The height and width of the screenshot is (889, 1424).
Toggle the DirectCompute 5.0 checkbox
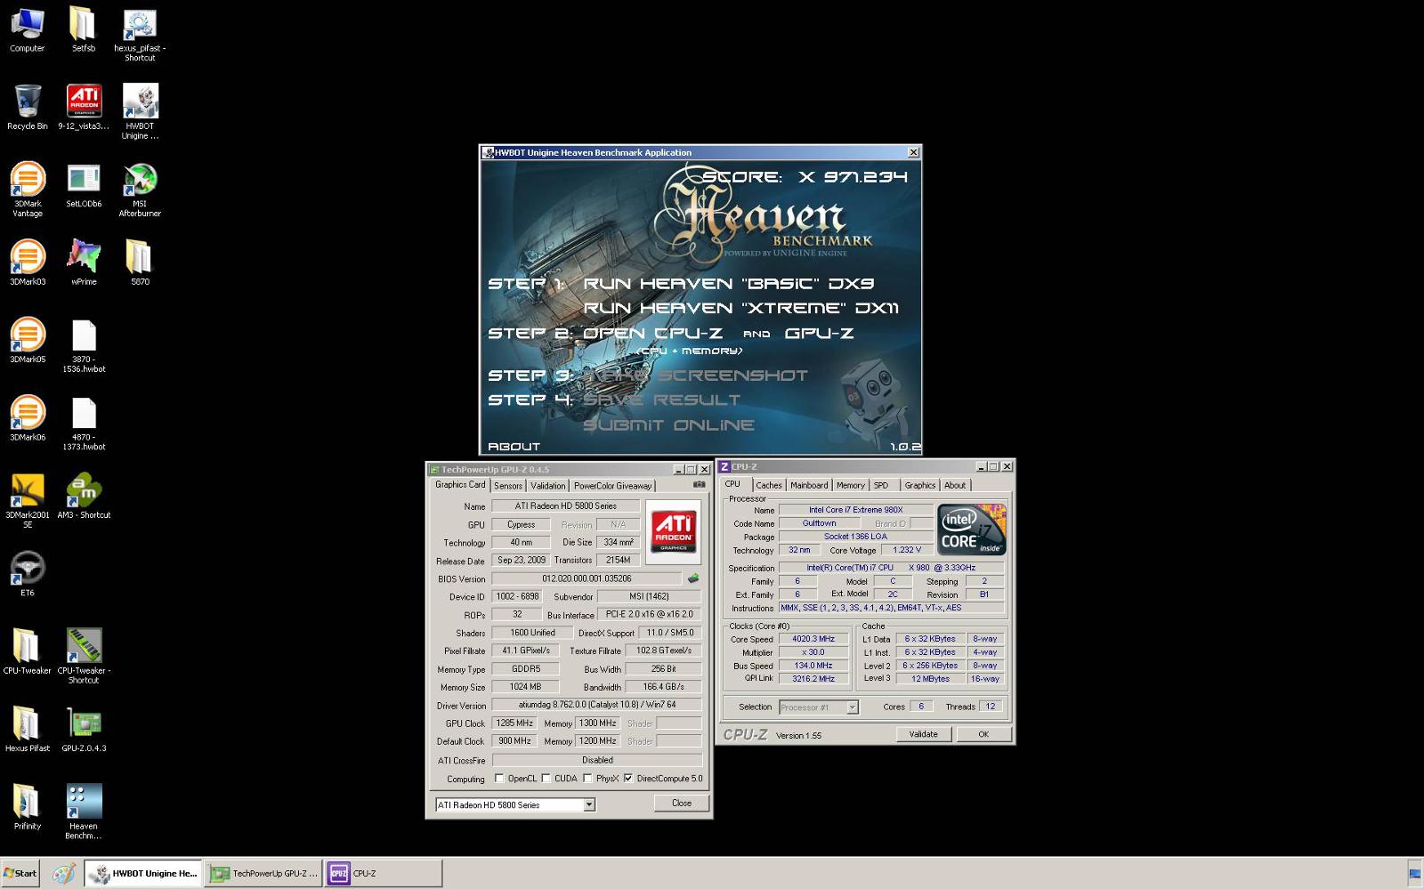tap(628, 779)
